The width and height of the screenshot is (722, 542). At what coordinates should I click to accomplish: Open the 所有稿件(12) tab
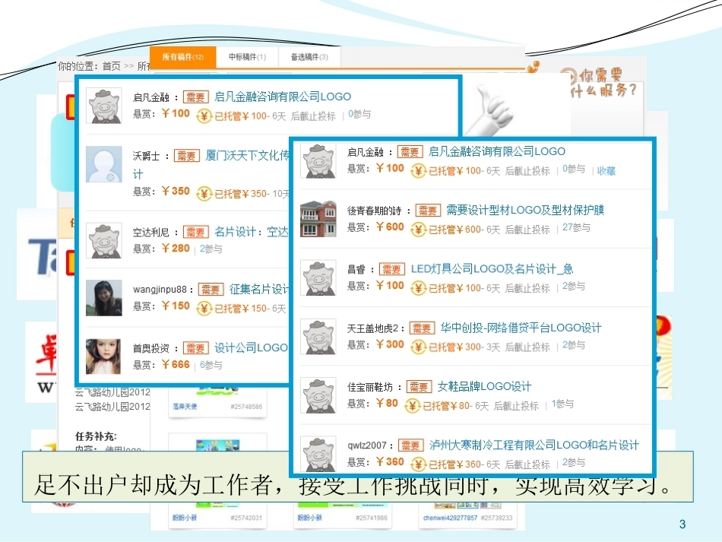[183, 57]
